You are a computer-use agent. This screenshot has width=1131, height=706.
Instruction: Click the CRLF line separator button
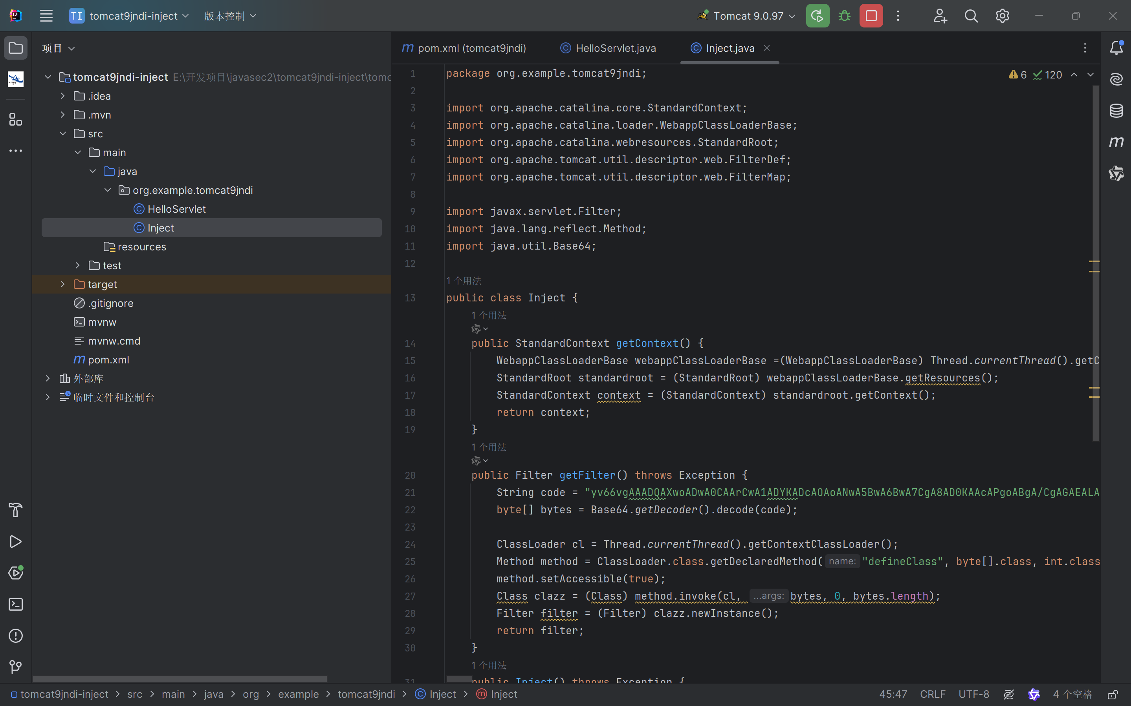coord(932,694)
